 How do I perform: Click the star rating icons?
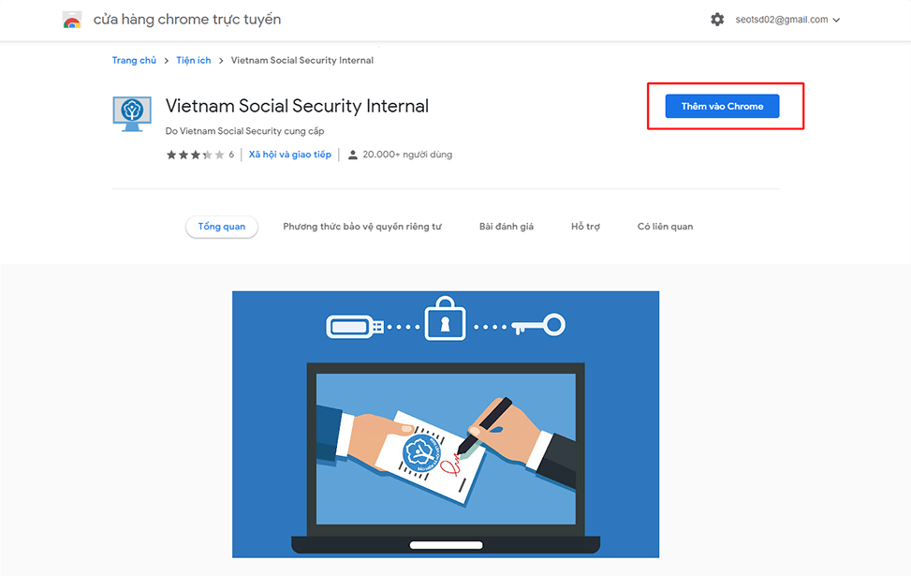[195, 155]
